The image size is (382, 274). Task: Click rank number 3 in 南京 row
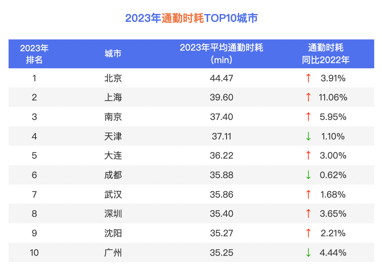pos(34,117)
